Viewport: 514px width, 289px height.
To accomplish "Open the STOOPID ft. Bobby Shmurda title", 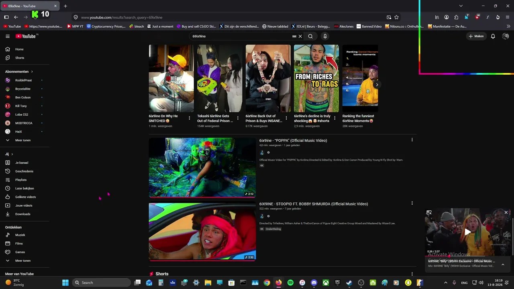I will click(314, 204).
